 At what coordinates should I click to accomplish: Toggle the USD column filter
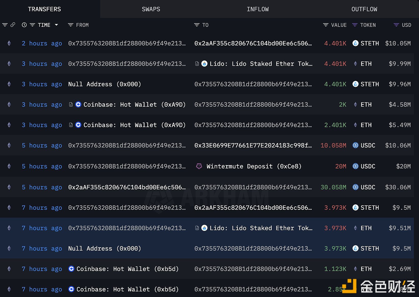[x=396, y=25]
